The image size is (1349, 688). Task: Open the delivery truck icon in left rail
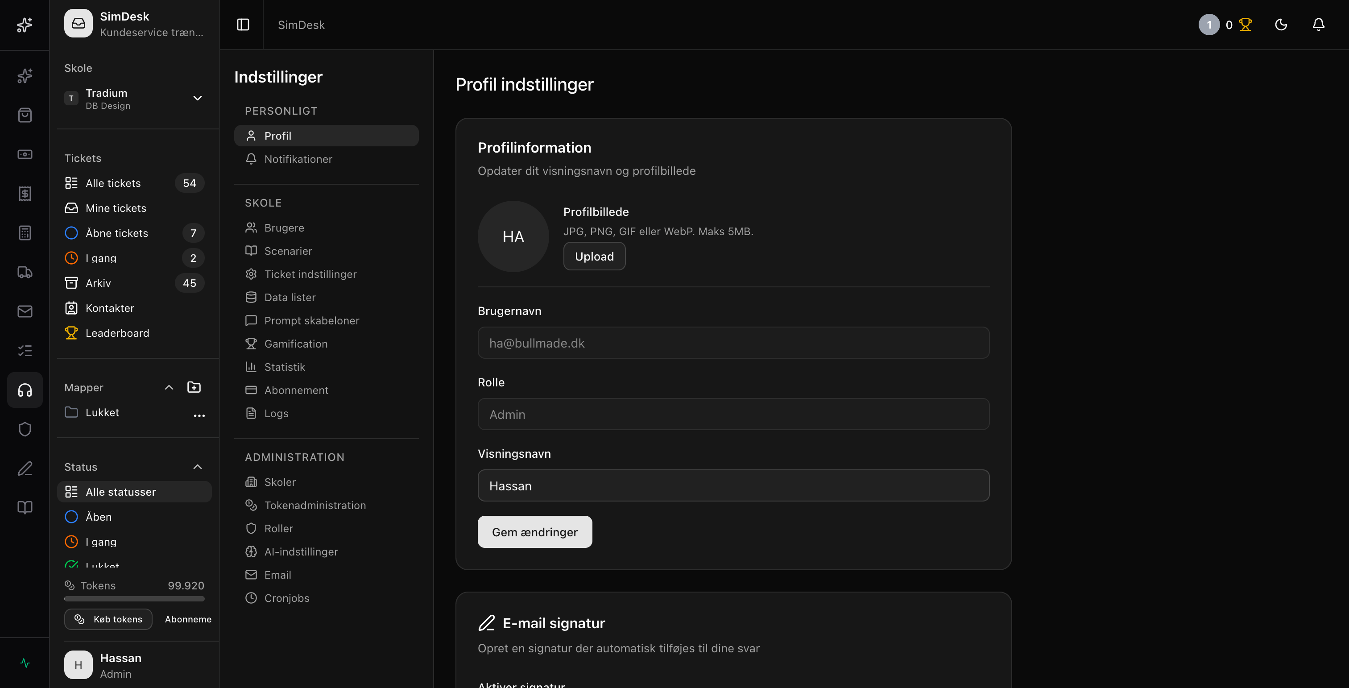25,272
